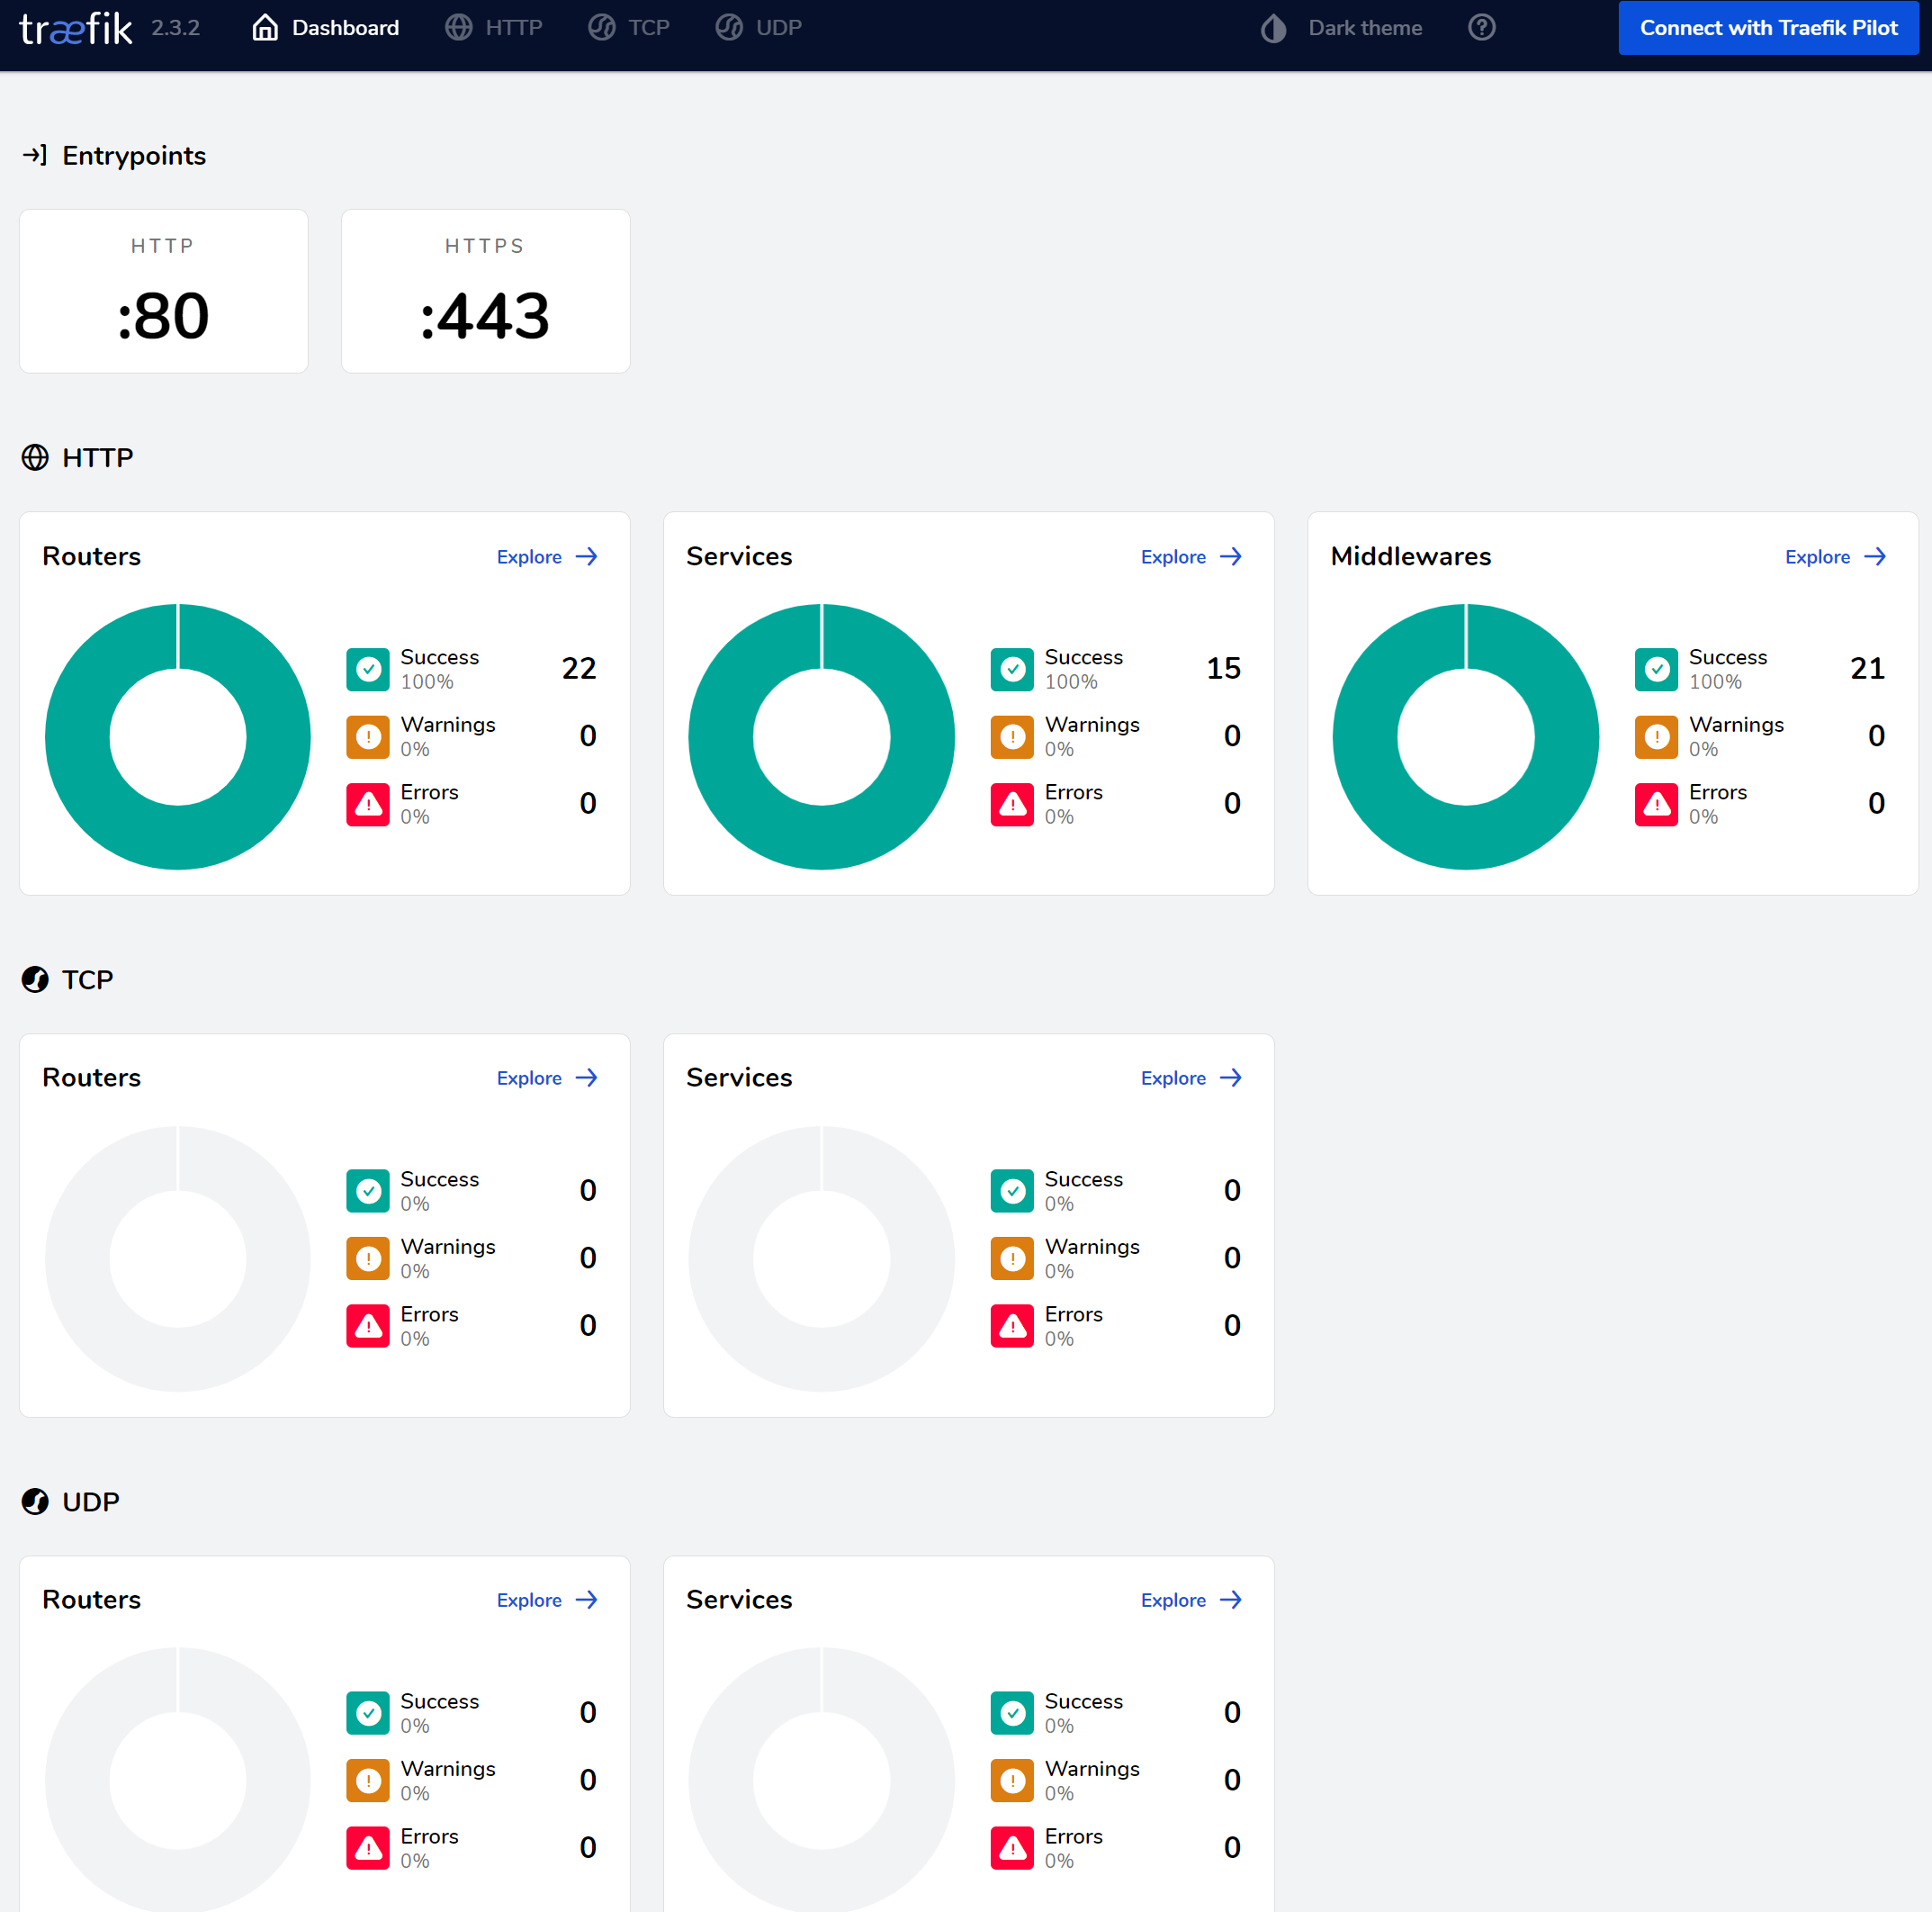Click the Middlewares card title

(1410, 556)
